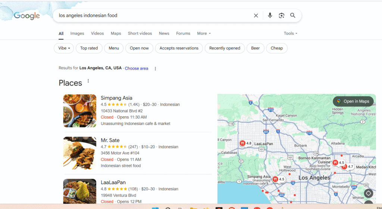The width and height of the screenshot is (382, 209).
Task: Click 'Indonesian street food' description
Action: [121, 166]
